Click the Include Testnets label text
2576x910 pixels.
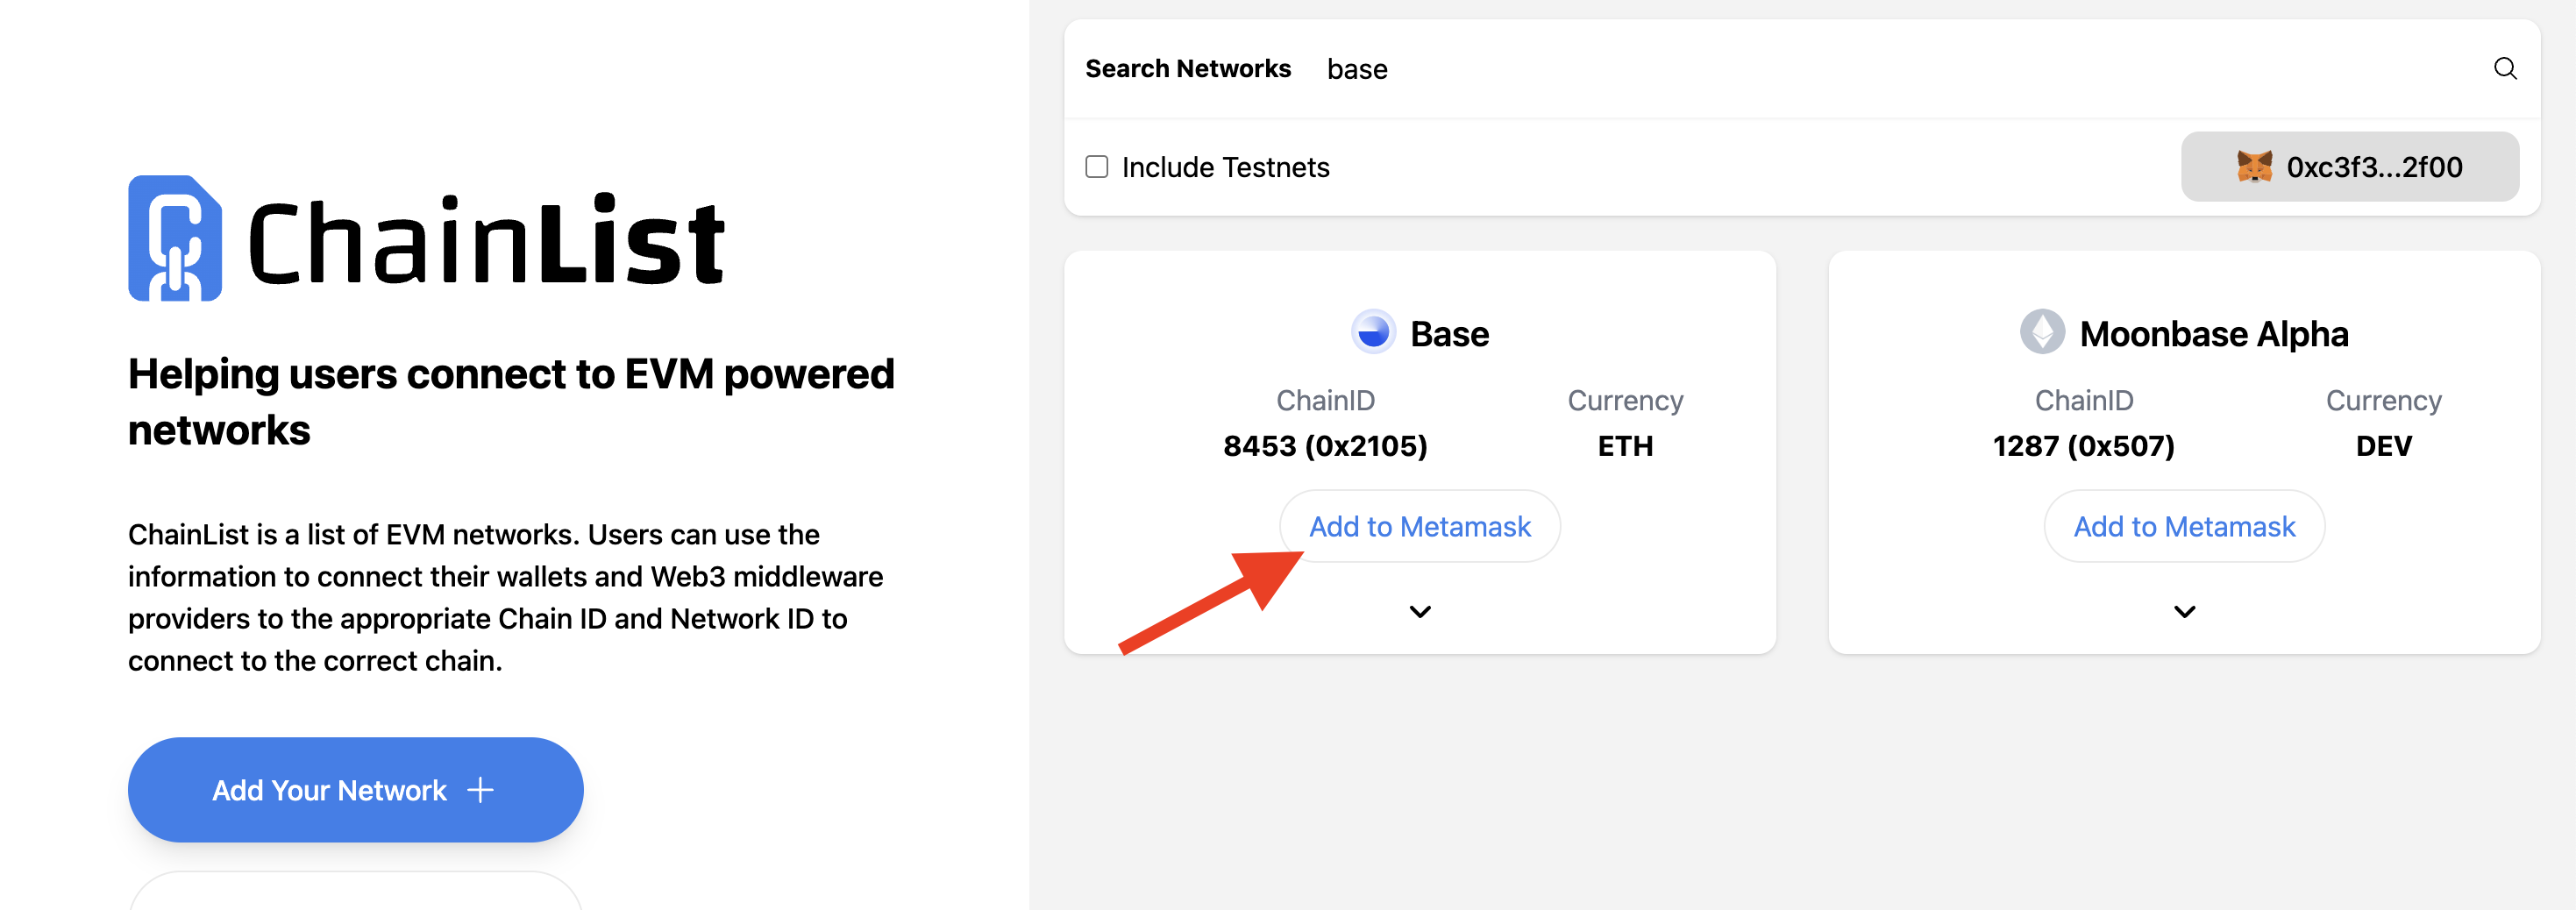[x=1225, y=167]
